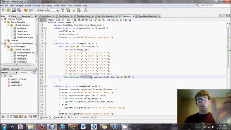
Task: Click the Shift Line Right icon
Action: (x=112, y=20)
